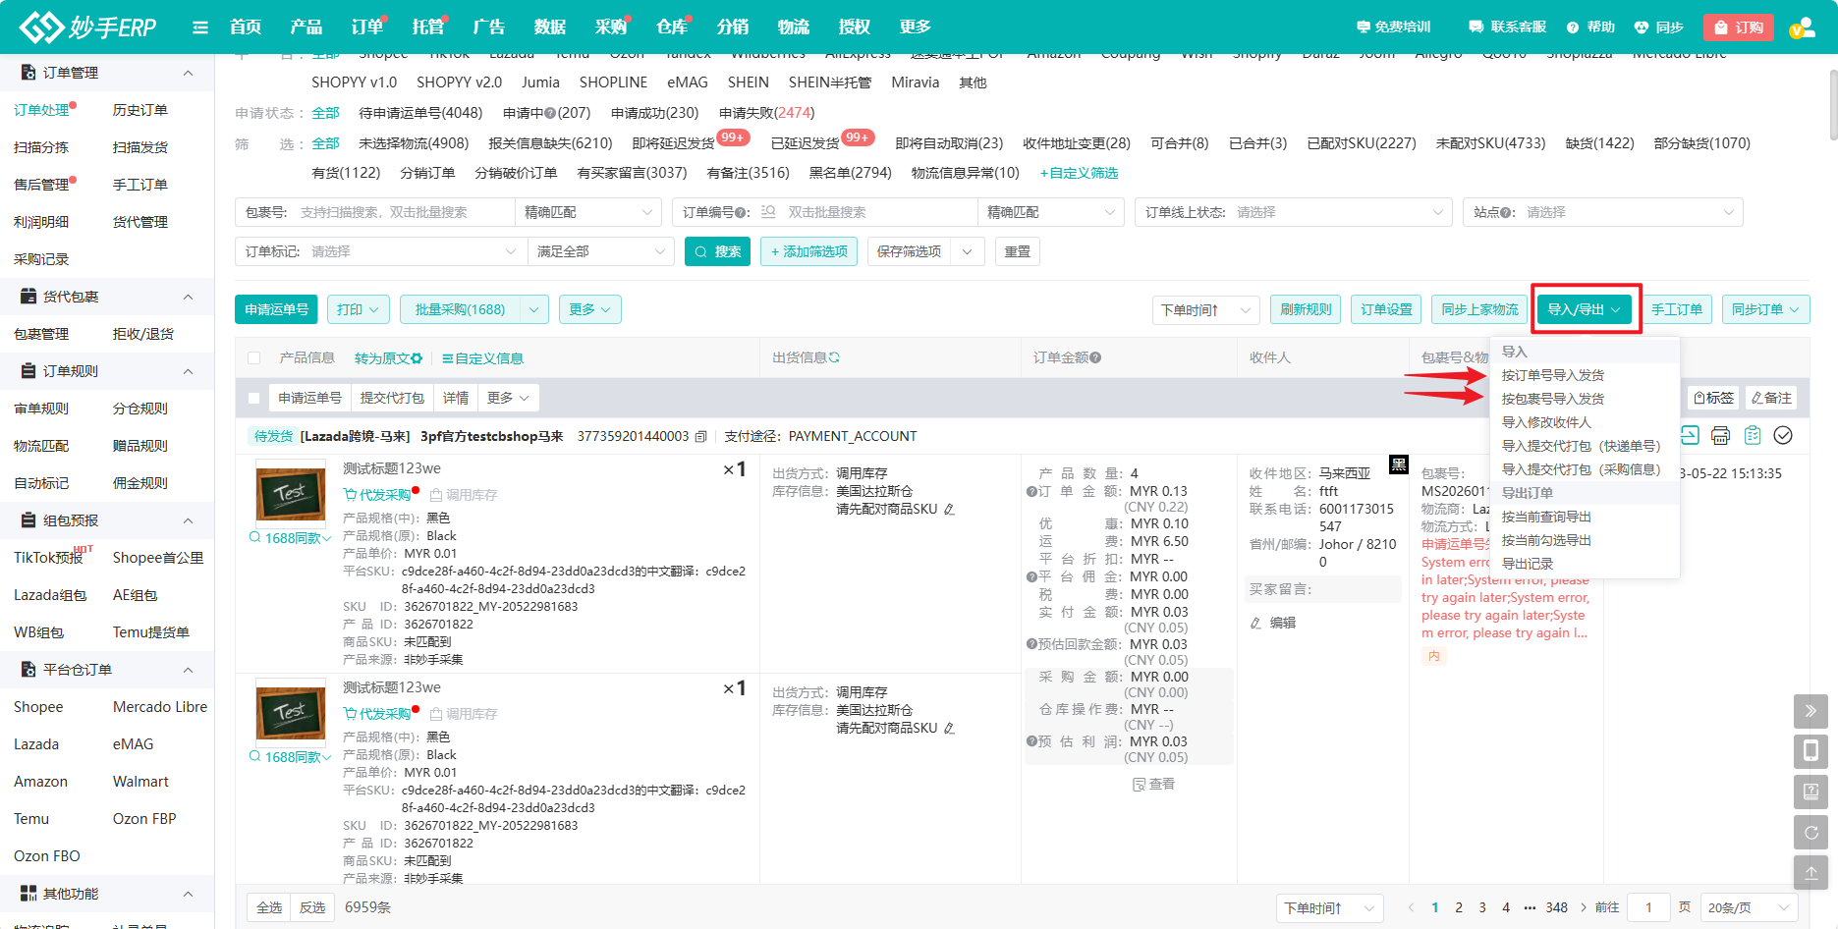Click the 申请运单号 green button
Image resolution: width=1838 pixels, height=929 pixels.
pos(276,309)
